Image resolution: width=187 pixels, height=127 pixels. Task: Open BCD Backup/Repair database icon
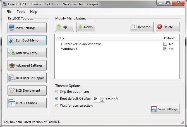(x=11, y=78)
